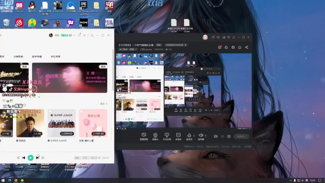This screenshot has height=183, width=325.
Task: Add the 摄像头 camera source
Action: [155, 137]
